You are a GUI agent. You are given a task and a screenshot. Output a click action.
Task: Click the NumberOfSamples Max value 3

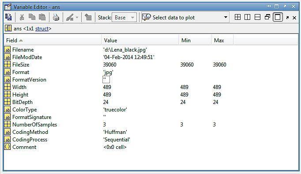pos(214,125)
